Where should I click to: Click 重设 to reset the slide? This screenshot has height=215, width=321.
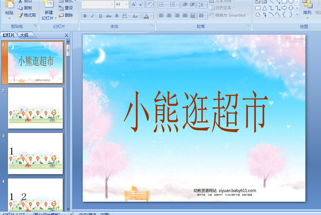point(66,8)
